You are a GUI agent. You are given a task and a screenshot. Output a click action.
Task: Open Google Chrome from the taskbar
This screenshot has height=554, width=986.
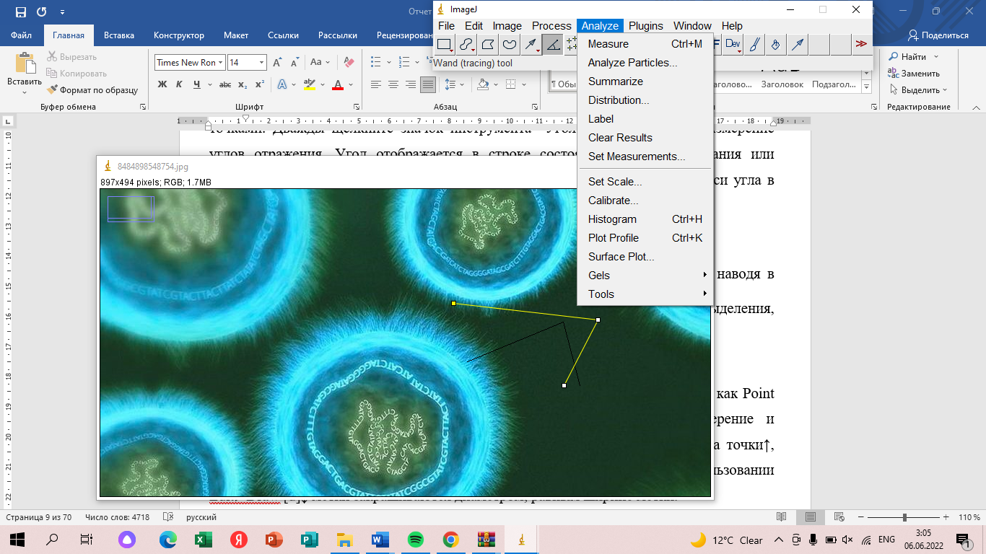click(450, 539)
